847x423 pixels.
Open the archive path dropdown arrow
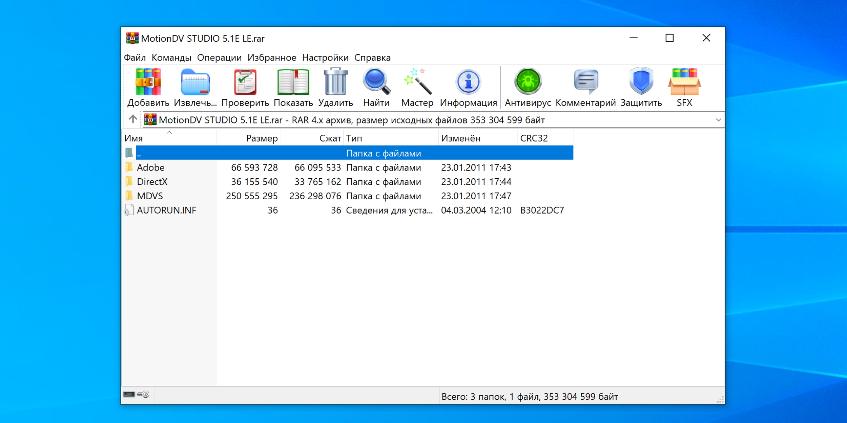coord(718,119)
